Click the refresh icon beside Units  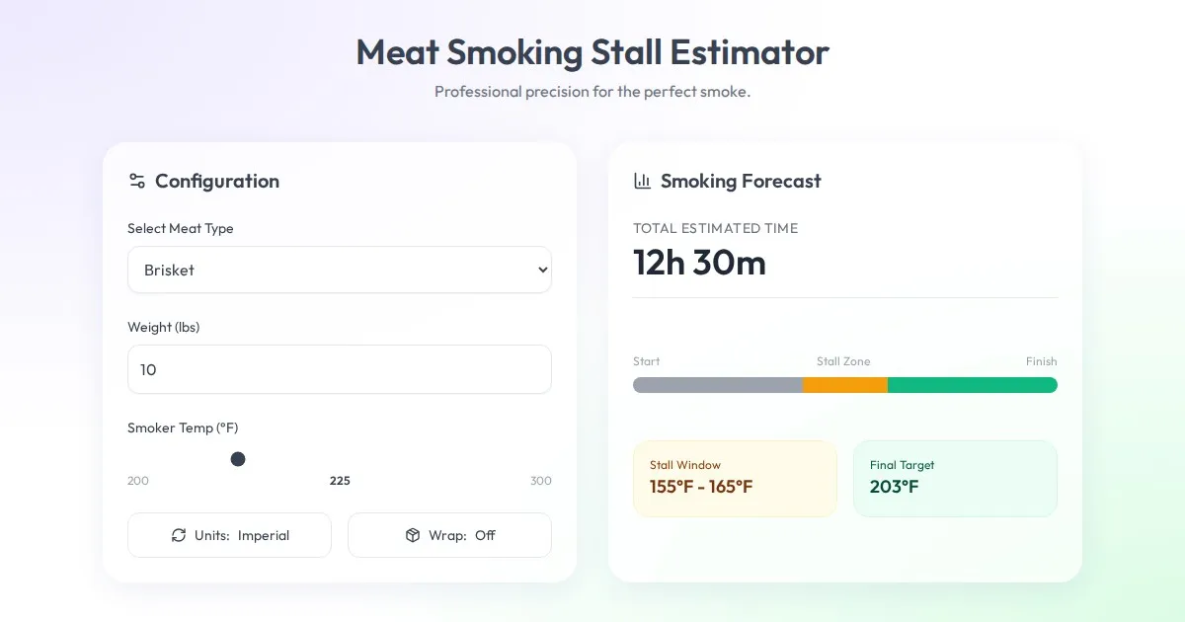pos(179,535)
